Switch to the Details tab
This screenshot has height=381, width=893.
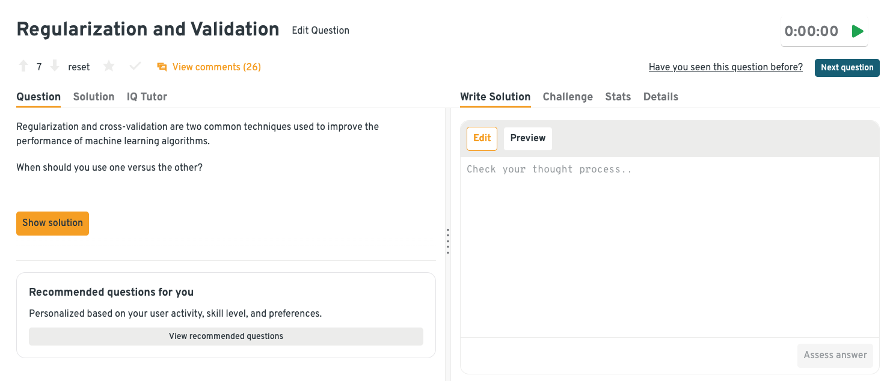point(661,97)
